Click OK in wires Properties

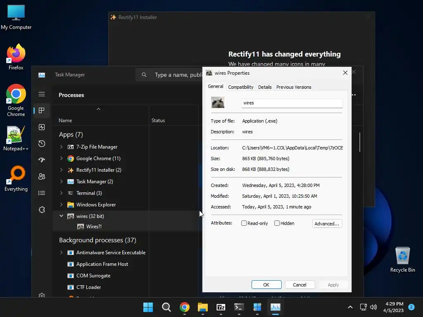click(x=266, y=285)
